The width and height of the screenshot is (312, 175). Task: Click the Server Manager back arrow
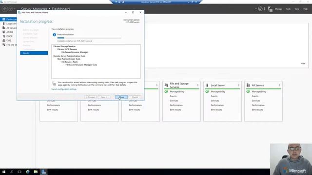click(5, 9)
